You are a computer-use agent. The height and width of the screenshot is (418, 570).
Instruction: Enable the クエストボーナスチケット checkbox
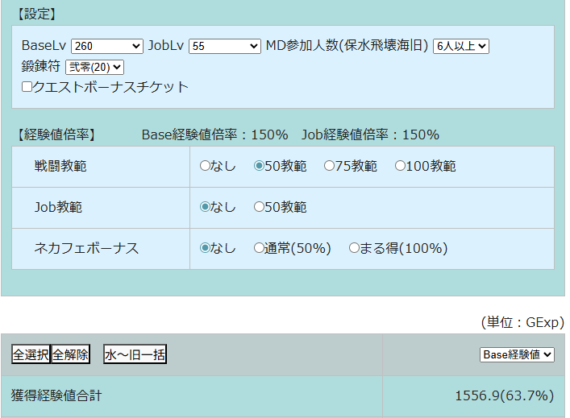pos(27,87)
